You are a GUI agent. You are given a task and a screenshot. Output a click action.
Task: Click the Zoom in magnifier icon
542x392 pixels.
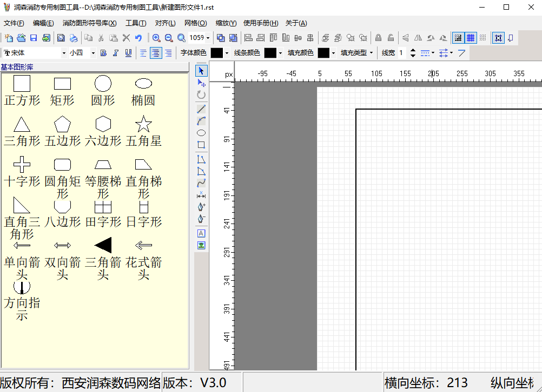(x=156, y=38)
